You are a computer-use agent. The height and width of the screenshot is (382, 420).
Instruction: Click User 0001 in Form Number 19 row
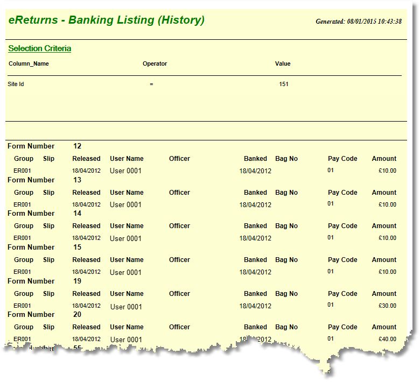pos(126,307)
